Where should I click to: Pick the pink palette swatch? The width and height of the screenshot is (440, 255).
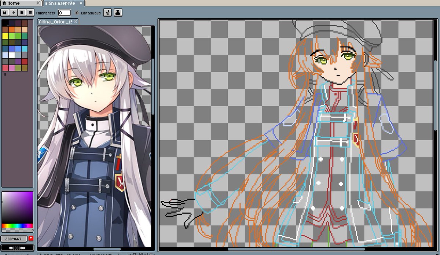pos(12,68)
